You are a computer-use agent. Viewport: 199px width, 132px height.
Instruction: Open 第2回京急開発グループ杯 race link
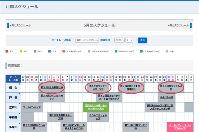(x=60, y=117)
